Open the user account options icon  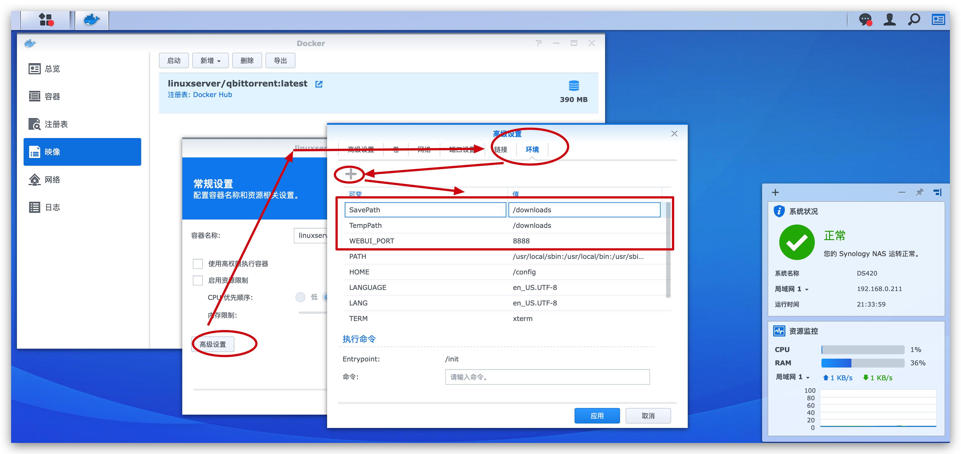coord(889,20)
